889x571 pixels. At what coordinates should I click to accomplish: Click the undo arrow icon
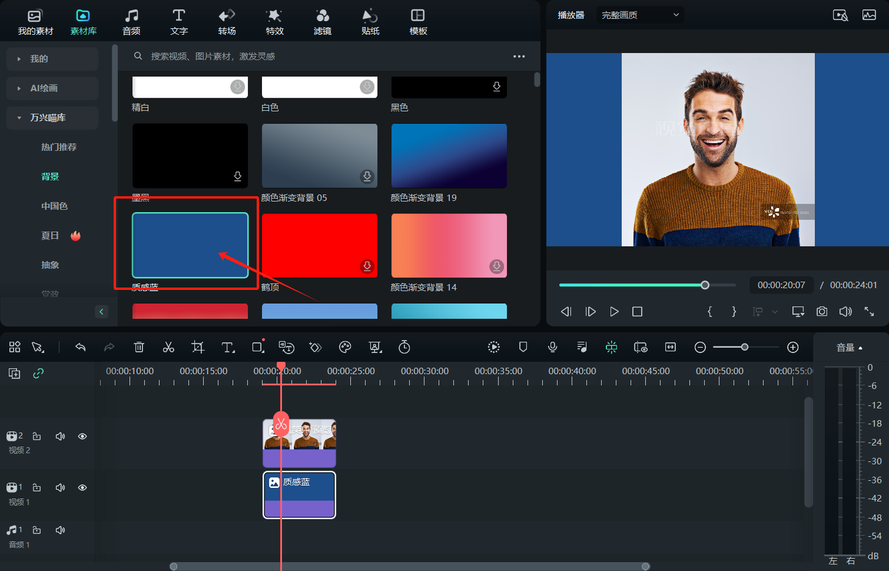(x=81, y=347)
